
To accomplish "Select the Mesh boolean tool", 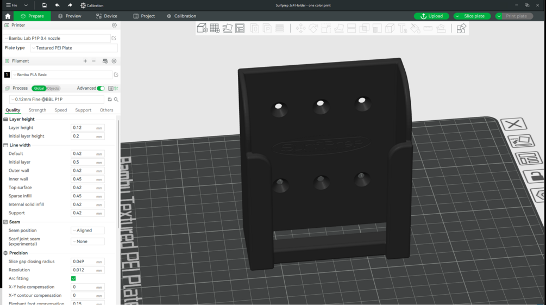I will pos(364,28).
